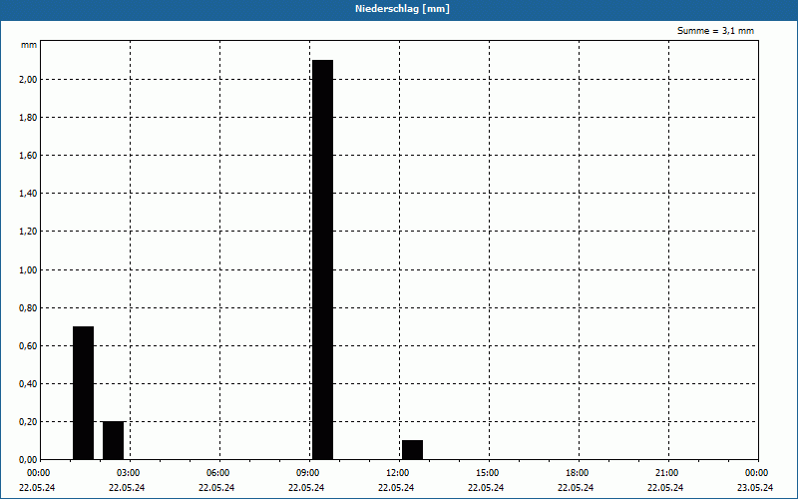The width and height of the screenshot is (798, 499).
Task: Click the 1,00 y-axis value
Action: 28,269
